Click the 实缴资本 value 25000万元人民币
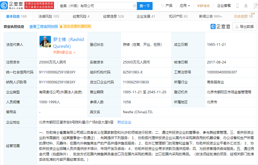The width and height of the screenshot is (258, 165). tap(136, 62)
